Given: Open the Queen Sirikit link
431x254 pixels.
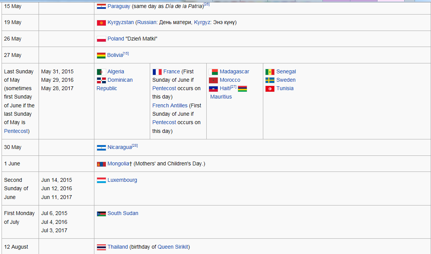Looking at the screenshot, I should [173, 247].
